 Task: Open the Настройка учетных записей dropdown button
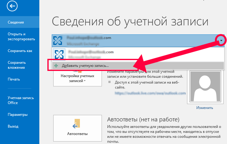tap(77, 78)
